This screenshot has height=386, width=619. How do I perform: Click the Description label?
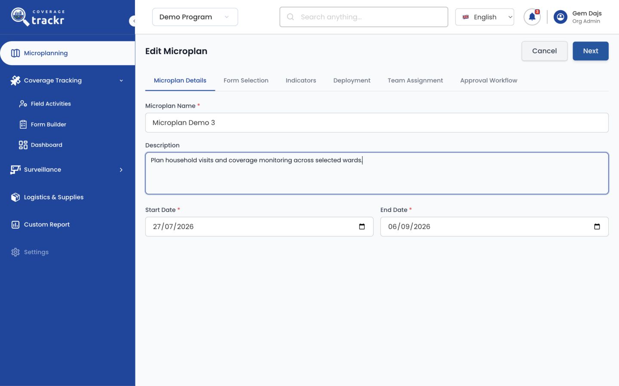pos(162,145)
